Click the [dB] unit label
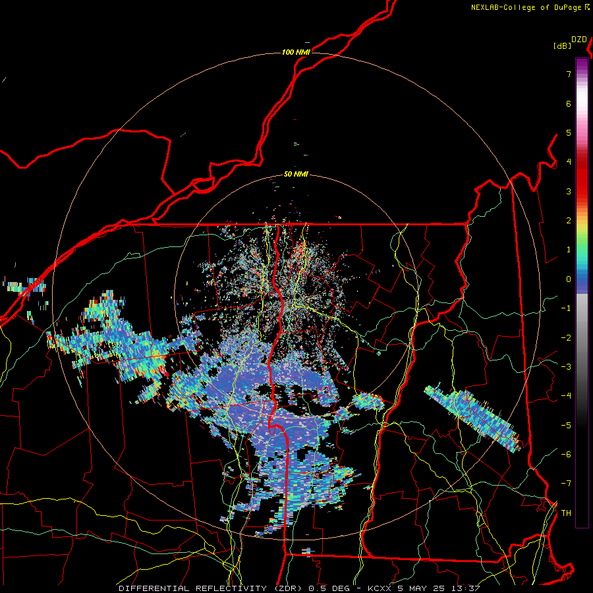 coord(563,45)
